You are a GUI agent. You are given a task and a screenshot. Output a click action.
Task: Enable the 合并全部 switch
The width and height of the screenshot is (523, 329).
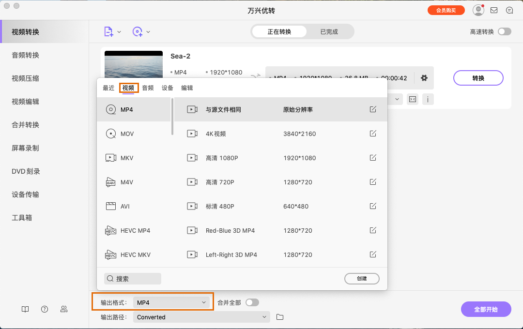coord(252,301)
